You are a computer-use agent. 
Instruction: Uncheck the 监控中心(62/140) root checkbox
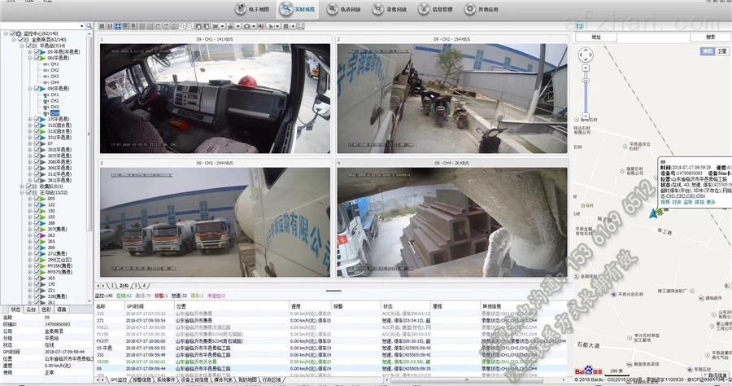point(13,33)
